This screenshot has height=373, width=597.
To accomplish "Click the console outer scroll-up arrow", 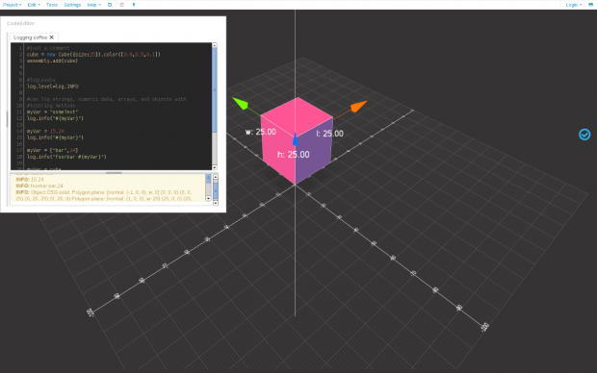I will [216, 177].
